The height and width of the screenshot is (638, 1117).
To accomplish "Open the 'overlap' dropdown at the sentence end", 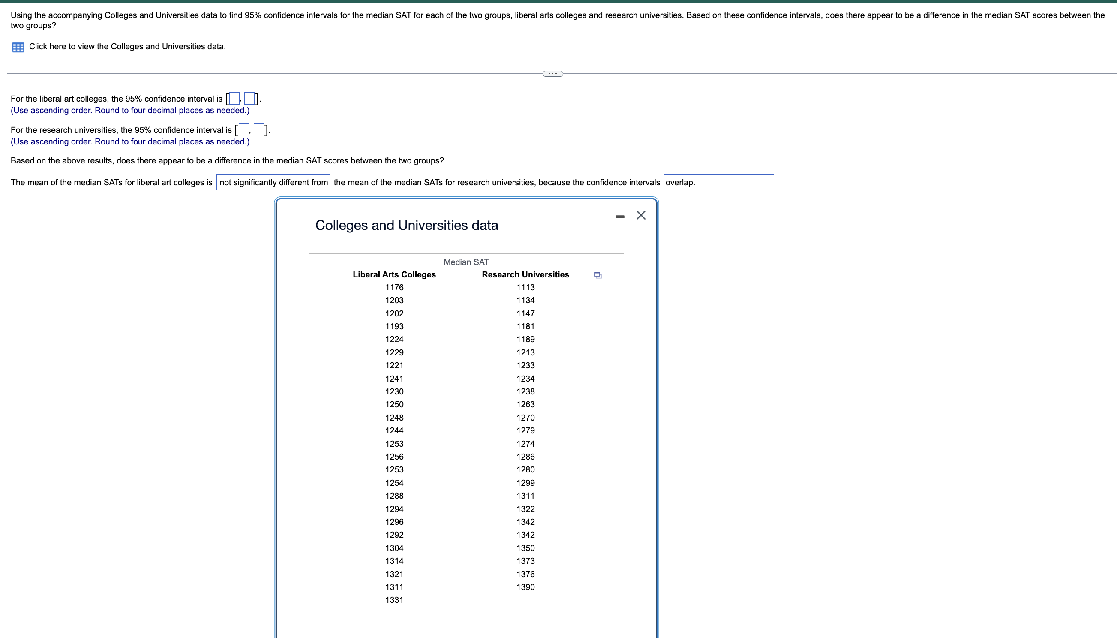I will point(718,182).
